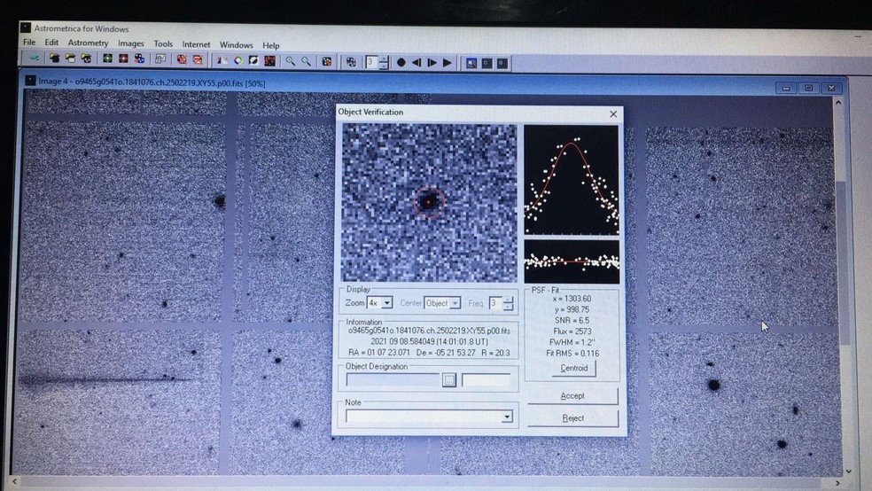Open the Internet menu

coord(196,44)
